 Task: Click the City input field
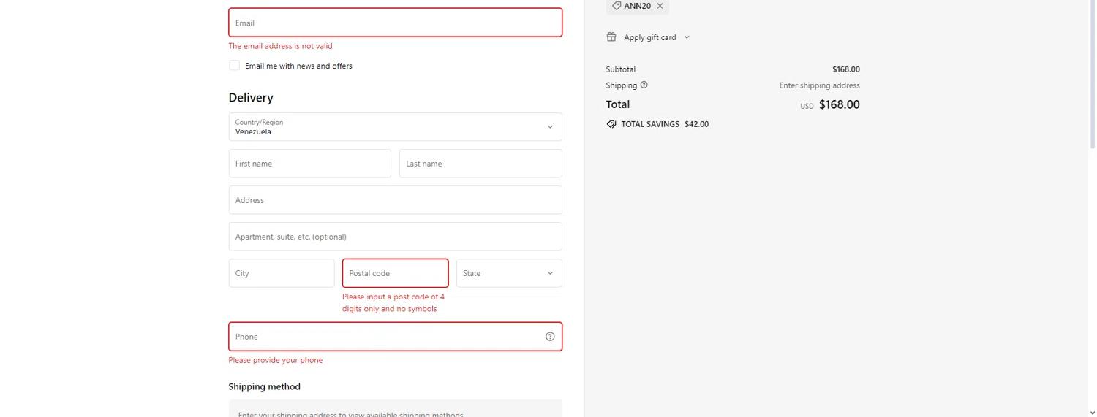(x=282, y=273)
